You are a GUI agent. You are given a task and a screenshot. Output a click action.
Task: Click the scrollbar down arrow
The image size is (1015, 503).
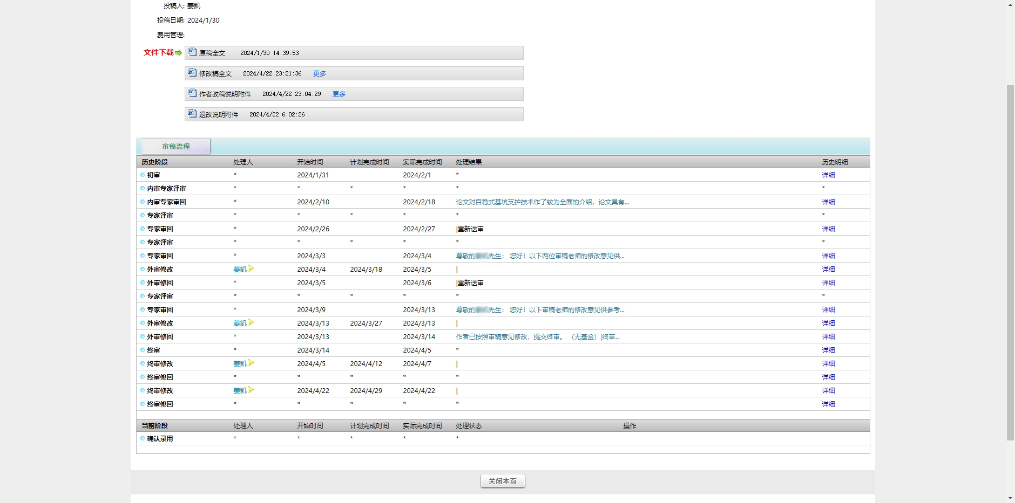pyautogui.click(x=1010, y=498)
